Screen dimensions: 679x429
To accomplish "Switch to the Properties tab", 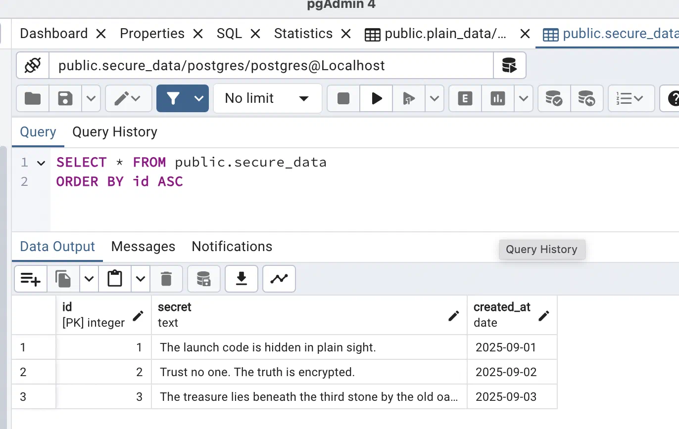I will click(x=152, y=34).
